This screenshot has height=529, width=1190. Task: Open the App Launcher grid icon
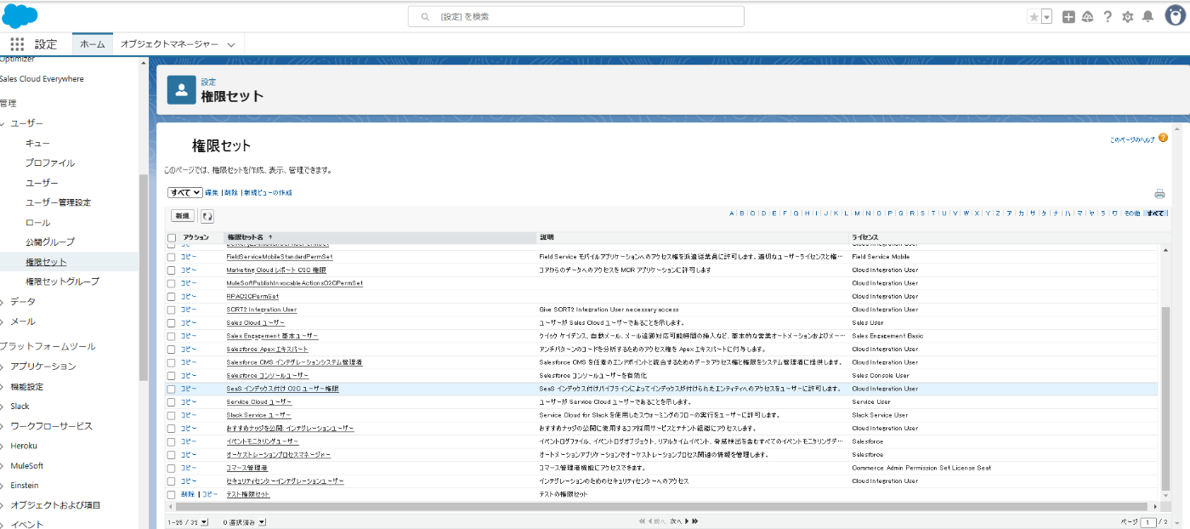tap(17, 44)
